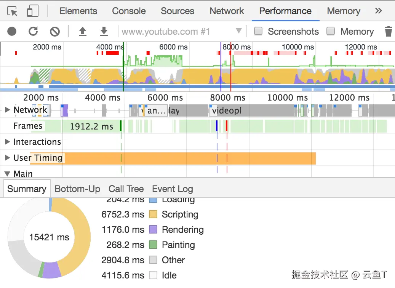395x288 pixels.
Task: Click the reload and record icon
Action: [x=34, y=31]
